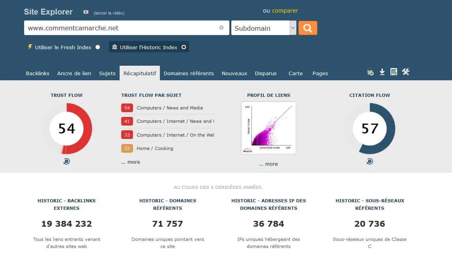This screenshot has width=452, height=257.
Task: Select the Historic Index radio button
Action: point(184,47)
